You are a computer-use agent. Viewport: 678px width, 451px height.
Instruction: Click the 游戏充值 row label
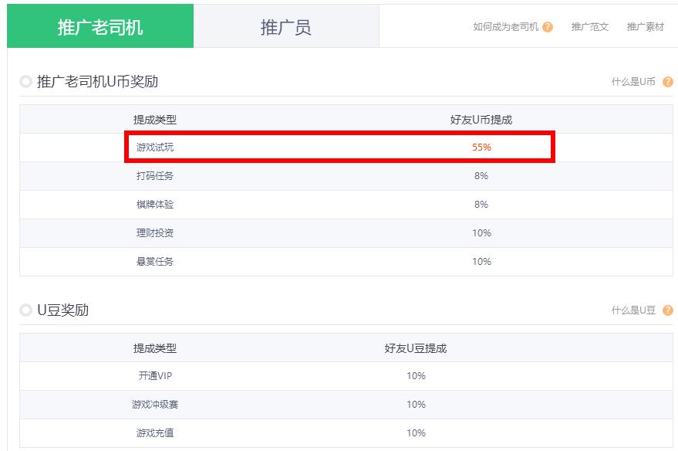click(x=155, y=432)
